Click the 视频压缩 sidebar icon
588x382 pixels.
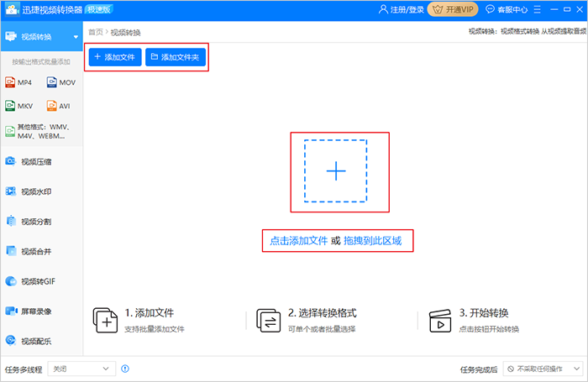tap(10, 161)
